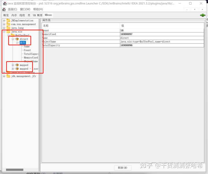Collapse the direct MBean node
Image resolution: width=208 pixels, height=174 pixels.
tap(13, 39)
